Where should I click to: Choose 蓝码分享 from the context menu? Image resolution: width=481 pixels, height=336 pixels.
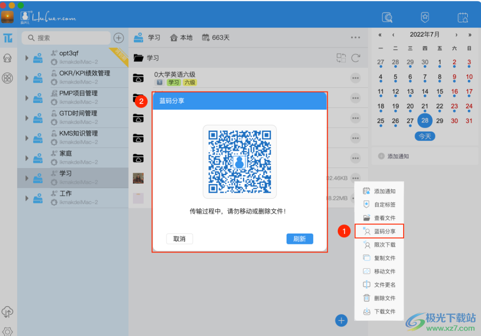click(x=379, y=232)
